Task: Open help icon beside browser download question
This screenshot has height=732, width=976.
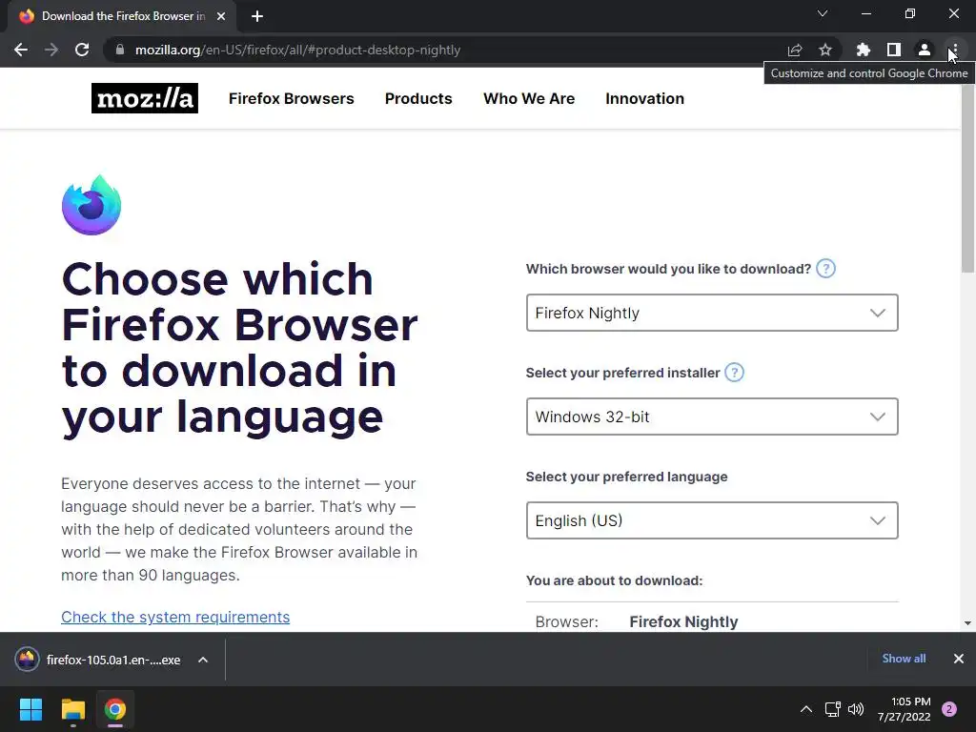Action: tap(825, 269)
